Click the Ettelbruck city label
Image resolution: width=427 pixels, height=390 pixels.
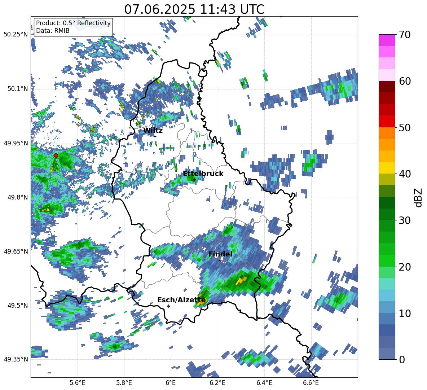point(203,174)
